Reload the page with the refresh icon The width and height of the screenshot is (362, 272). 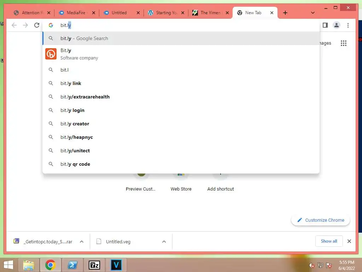coord(37,25)
